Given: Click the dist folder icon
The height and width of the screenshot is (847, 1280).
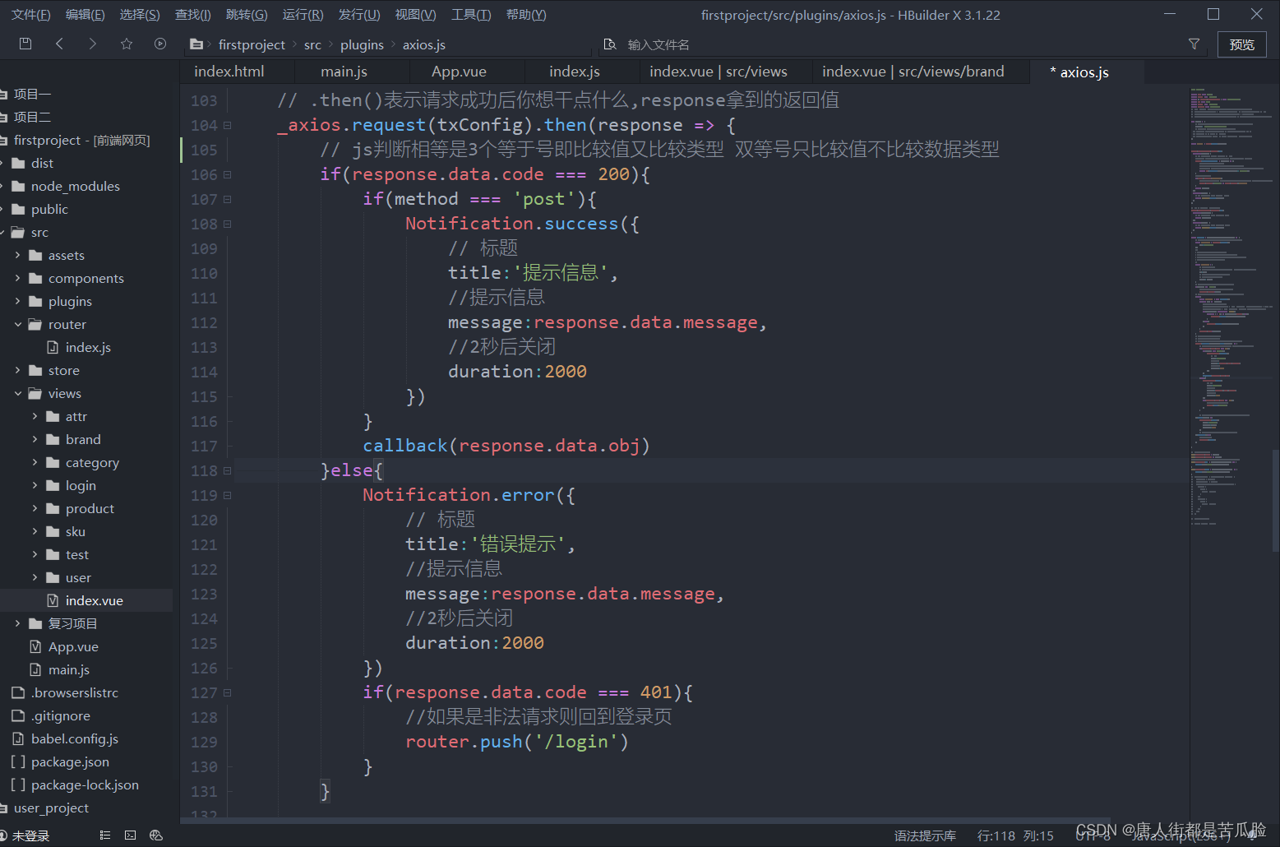Looking at the screenshot, I should coord(18,163).
